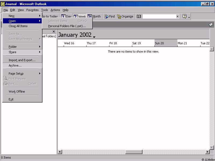Click the Microsoft Outlook Help icon
Viewport: 215px width, 161px height.
(x=185, y=16)
